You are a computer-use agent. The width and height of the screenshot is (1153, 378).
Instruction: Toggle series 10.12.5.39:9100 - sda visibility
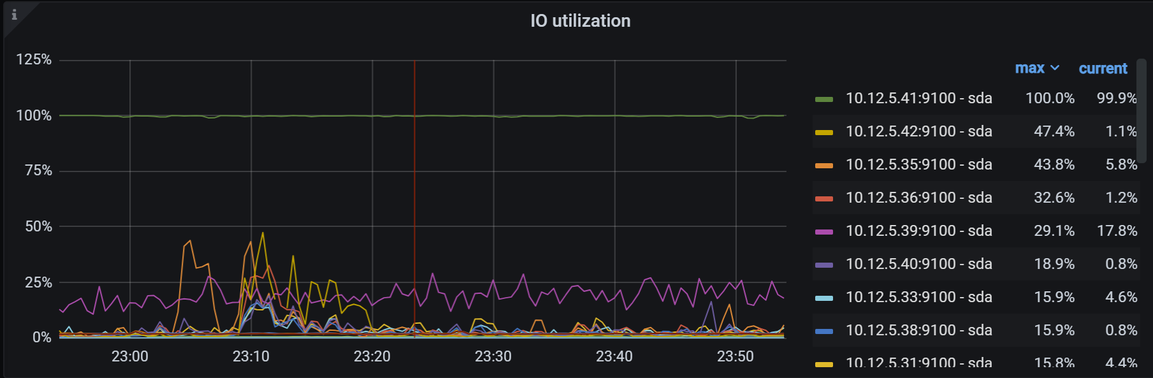coord(918,231)
